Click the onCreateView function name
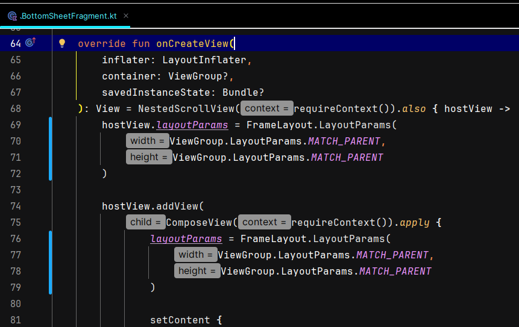Image resolution: width=519 pixels, height=327 pixels. click(192, 43)
